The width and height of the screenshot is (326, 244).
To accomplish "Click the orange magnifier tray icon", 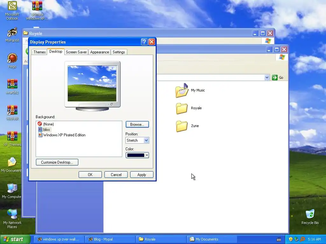I will click(302, 239).
